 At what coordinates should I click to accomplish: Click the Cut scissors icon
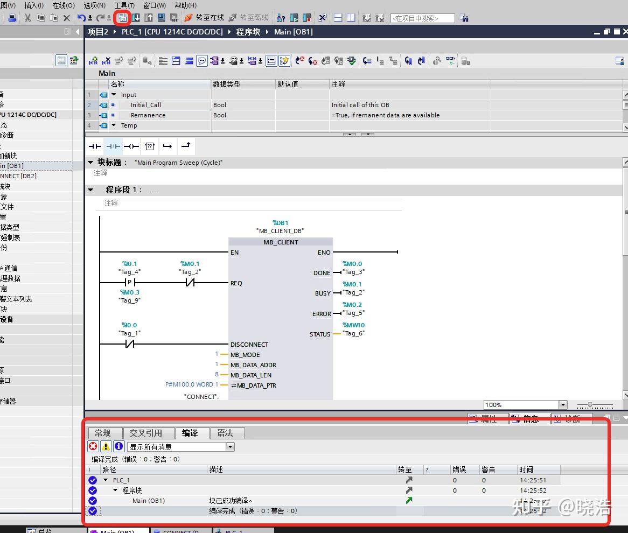(x=27, y=18)
